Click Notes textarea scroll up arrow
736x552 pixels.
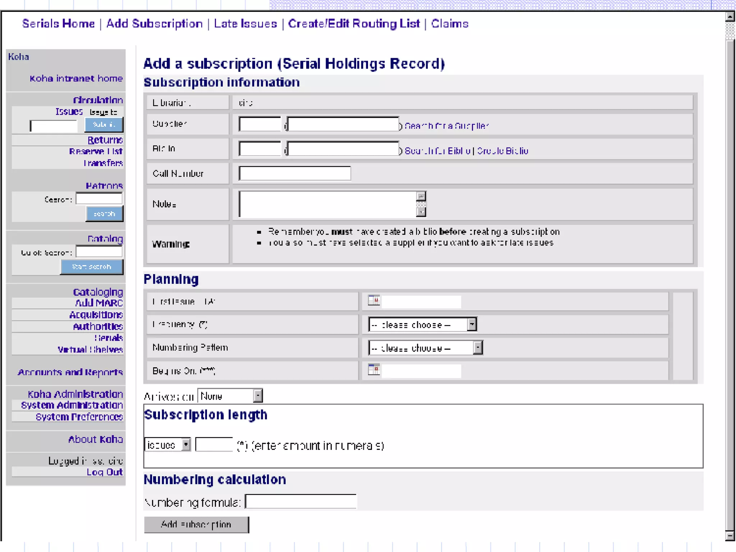421,196
